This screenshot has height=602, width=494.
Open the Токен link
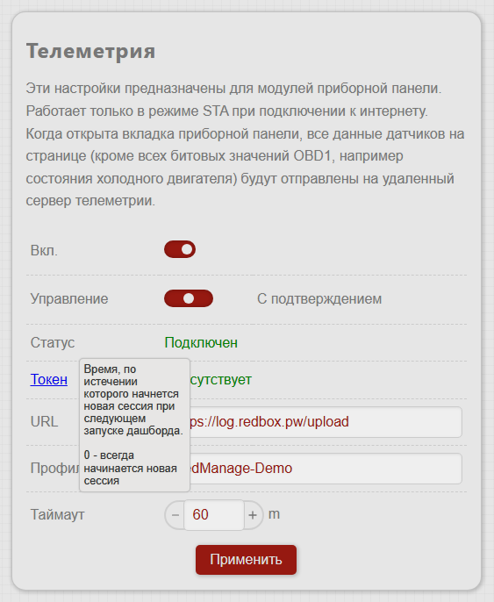pyautogui.click(x=49, y=379)
